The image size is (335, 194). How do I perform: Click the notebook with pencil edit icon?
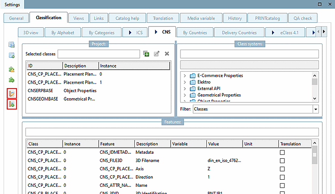click(12, 93)
